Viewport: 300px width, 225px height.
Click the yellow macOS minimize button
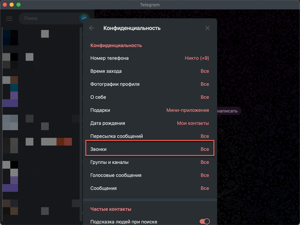click(x=12, y=5)
